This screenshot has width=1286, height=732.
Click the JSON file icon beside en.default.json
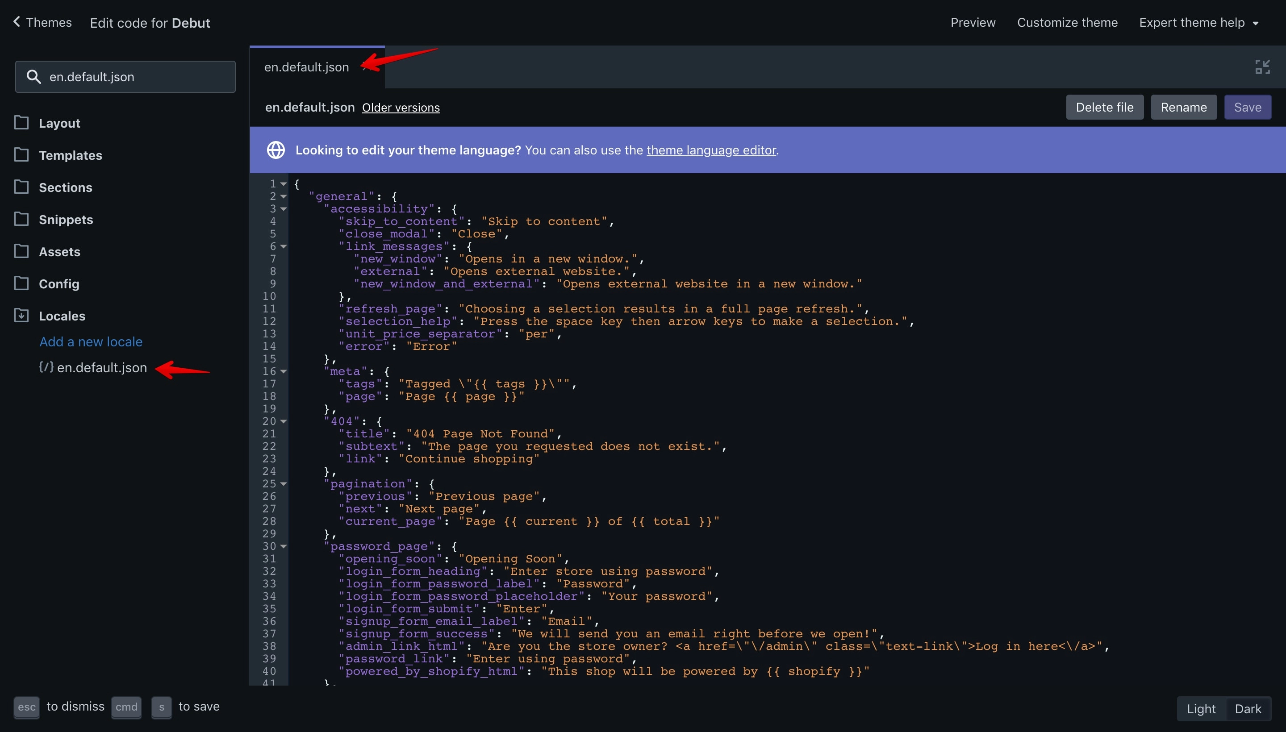coord(46,367)
